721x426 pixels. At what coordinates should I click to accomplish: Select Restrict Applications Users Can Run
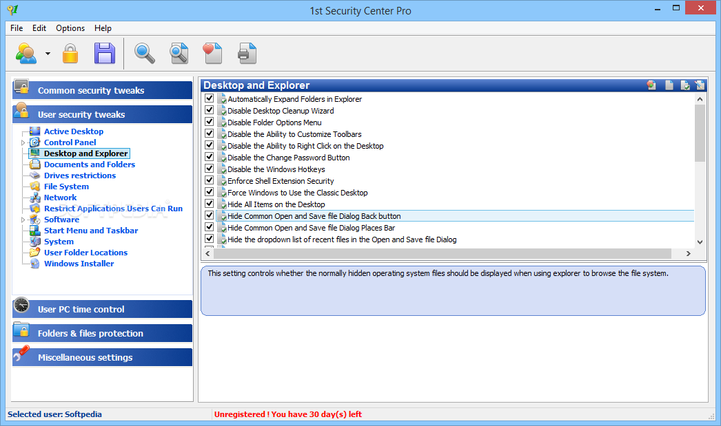[x=113, y=209]
